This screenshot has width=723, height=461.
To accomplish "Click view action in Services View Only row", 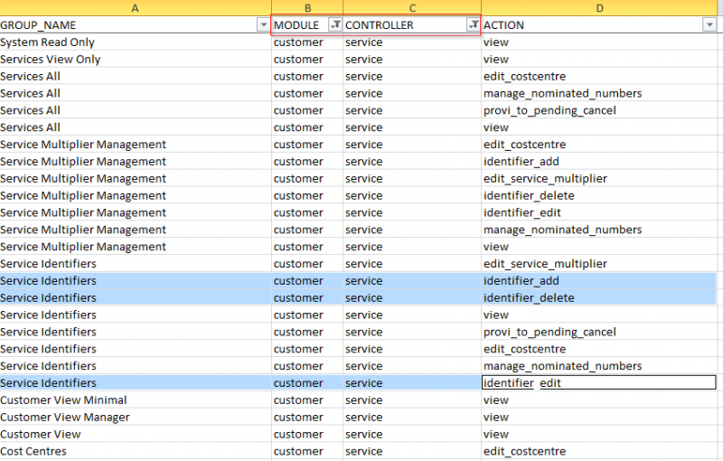I will [599, 59].
